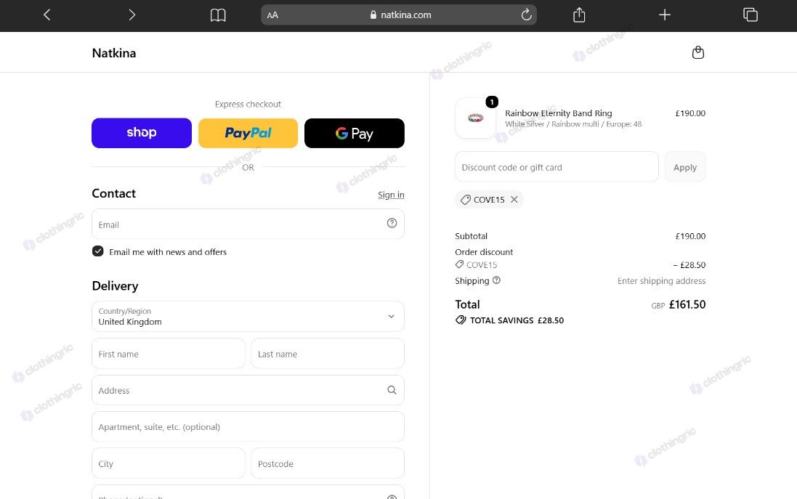Click the Total £161.50 amount
The width and height of the screenshot is (797, 499).
coord(687,304)
